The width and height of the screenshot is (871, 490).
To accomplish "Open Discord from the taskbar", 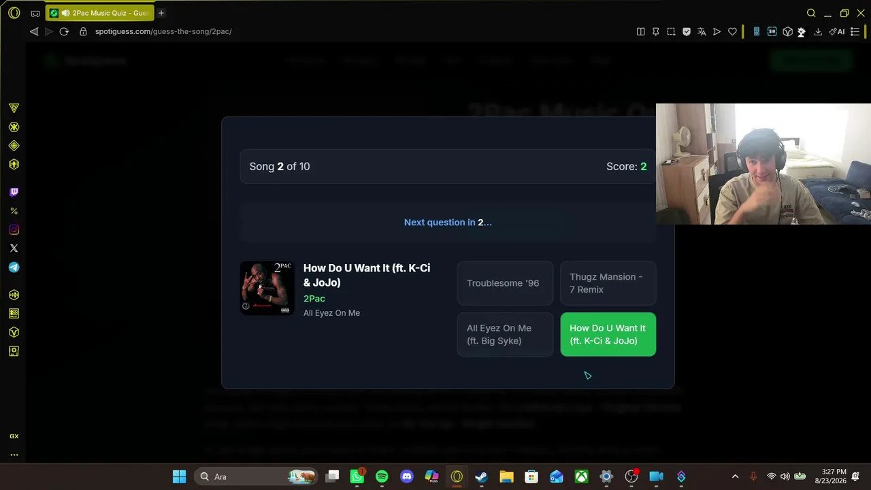I will pos(407,476).
